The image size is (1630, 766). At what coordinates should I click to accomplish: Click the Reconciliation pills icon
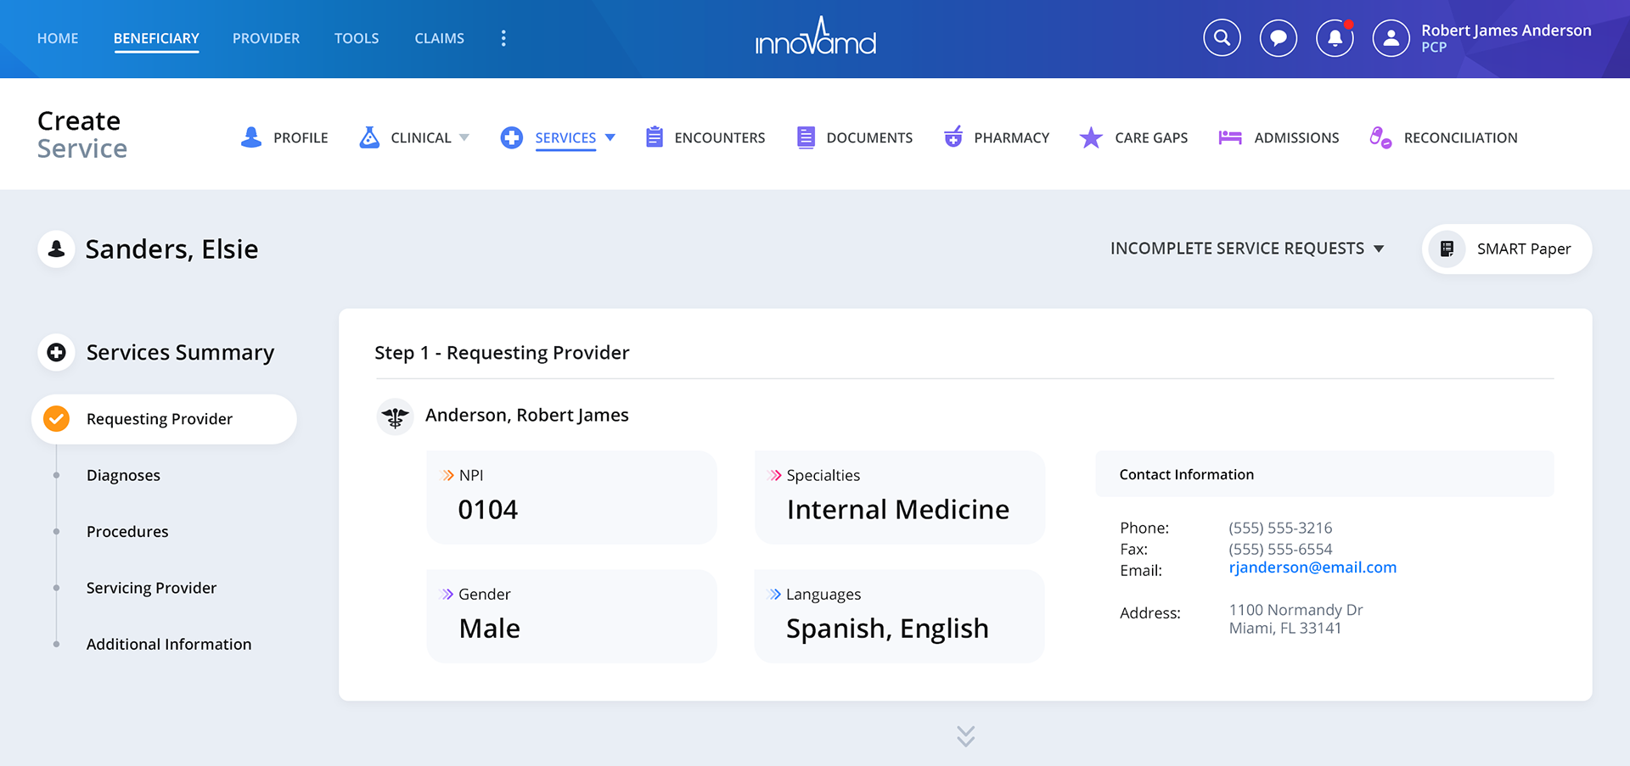point(1380,137)
